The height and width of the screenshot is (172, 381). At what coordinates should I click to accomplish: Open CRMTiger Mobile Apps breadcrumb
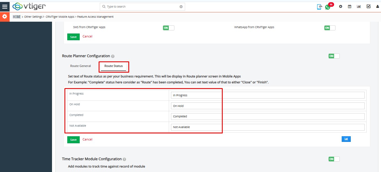pos(60,17)
